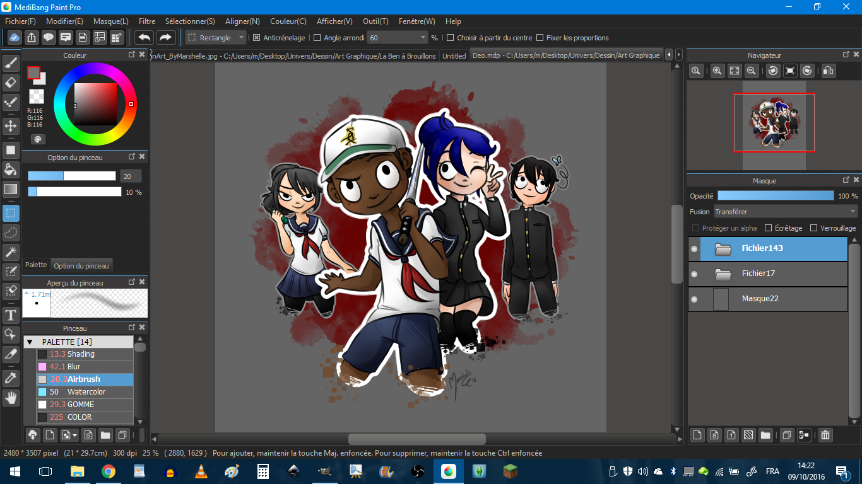862x484 pixels.
Task: Fit canvas to window in Navigator
Action: [x=735, y=71]
